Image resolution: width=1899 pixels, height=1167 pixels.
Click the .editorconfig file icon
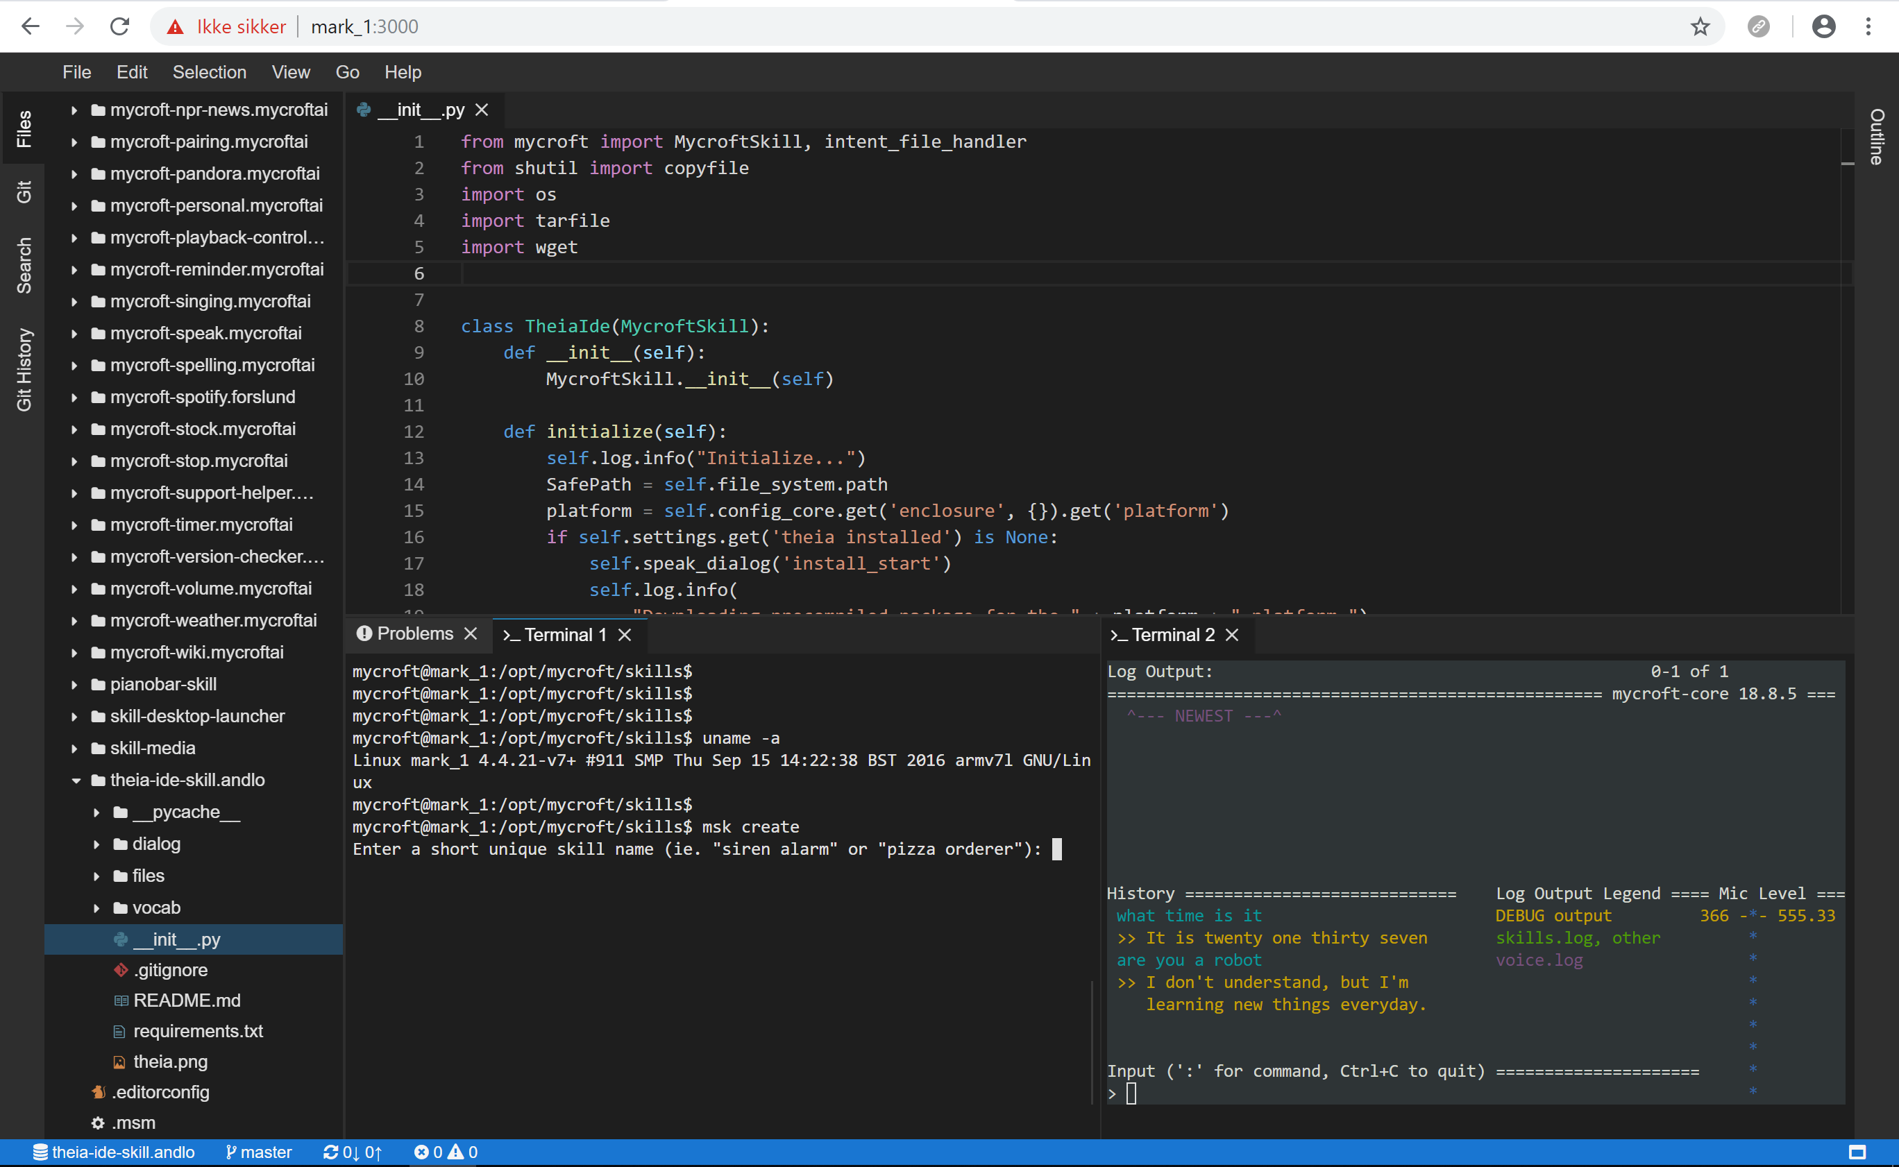click(x=99, y=1092)
